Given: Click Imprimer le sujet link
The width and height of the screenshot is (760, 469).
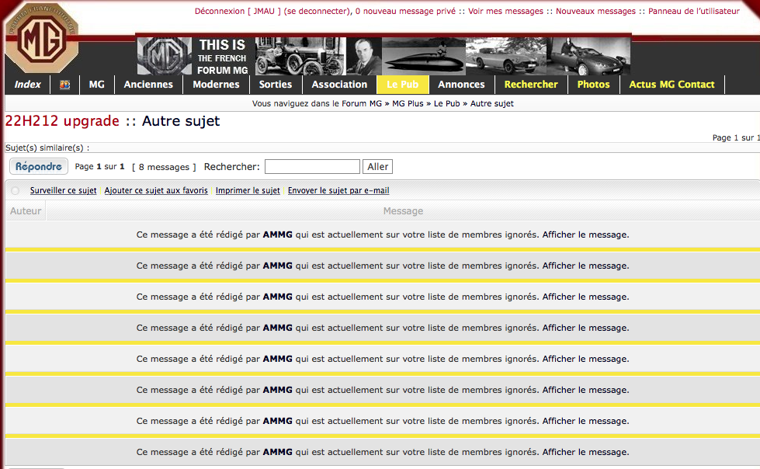Looking at the screenshot, I should click(248, 190).
